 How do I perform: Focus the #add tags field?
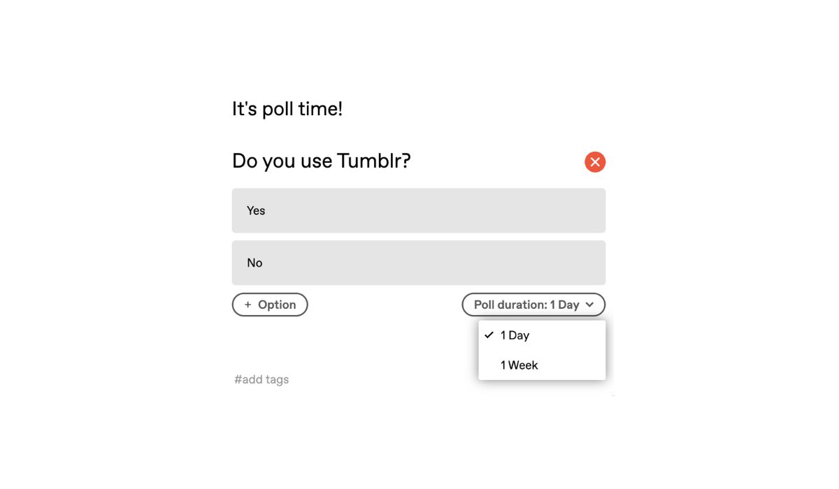pos(261,379)
